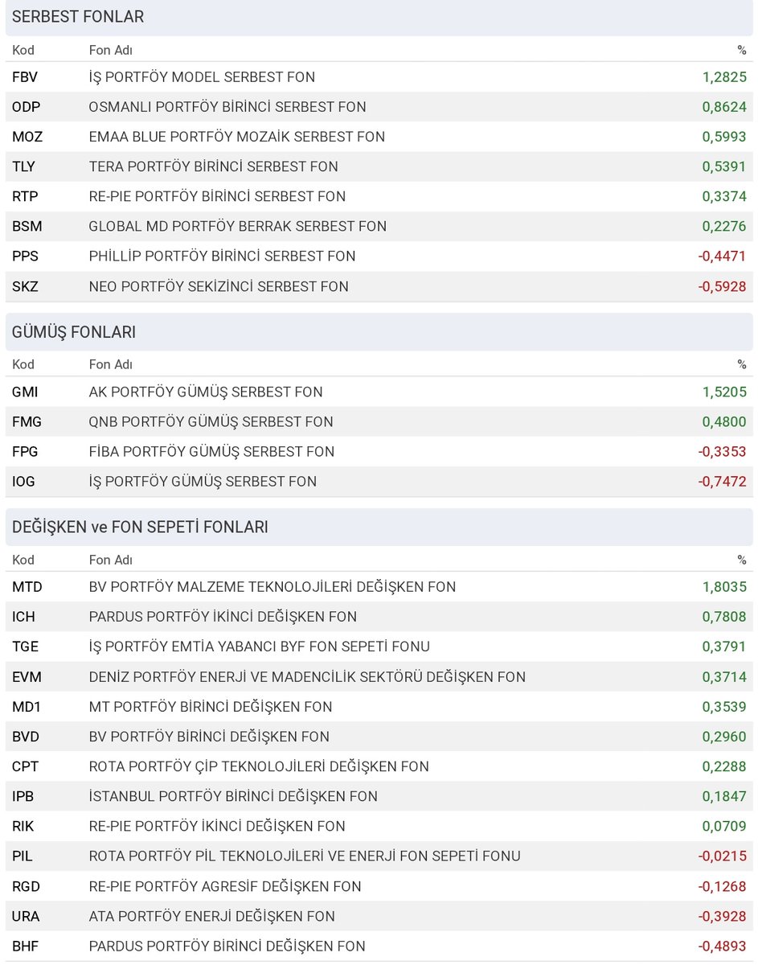Select the GMI fund code

point(25,392)
